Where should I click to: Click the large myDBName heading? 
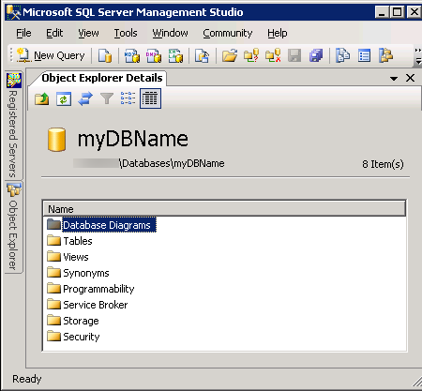click(x=133, y=139)
